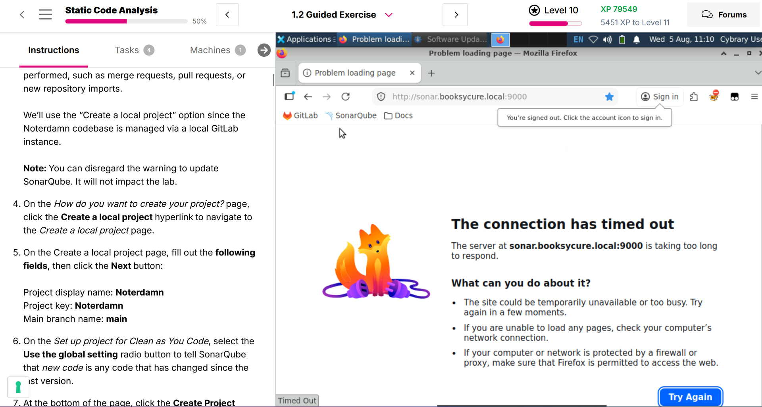The width and height of the screenshot is (762, 407).
Task: Click the green keyhole icon button
Action: pyautogui.click(x=18, y=387)
